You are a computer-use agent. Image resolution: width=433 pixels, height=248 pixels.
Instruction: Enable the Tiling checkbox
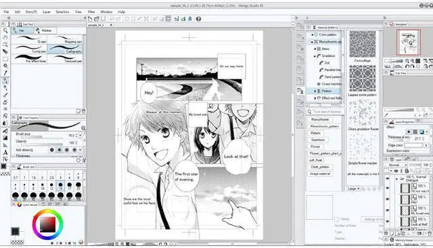pos(336,219)
